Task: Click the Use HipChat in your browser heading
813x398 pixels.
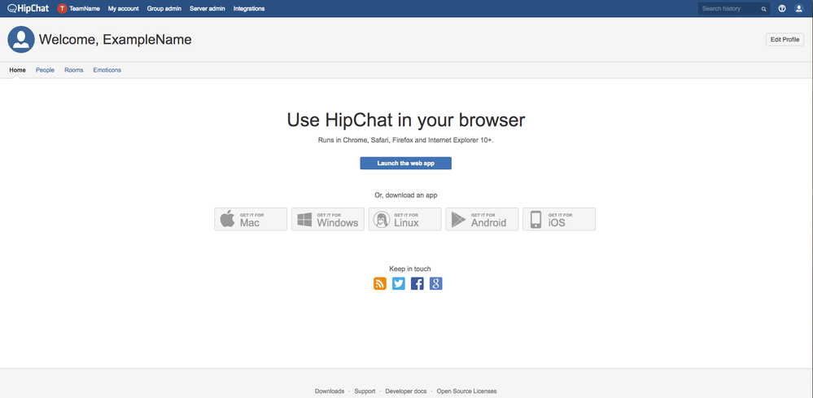Action: (406, 120)
